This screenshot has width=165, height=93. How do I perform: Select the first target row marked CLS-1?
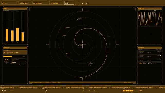coord(150,52)
